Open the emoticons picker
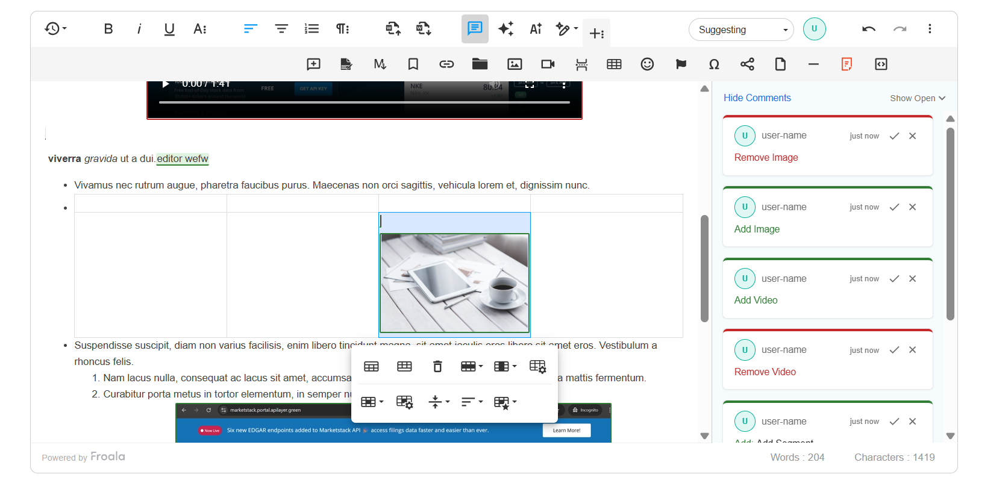 coord(647,64)
